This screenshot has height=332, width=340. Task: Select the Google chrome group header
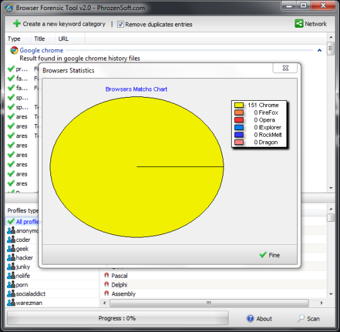tap(42, 50)
